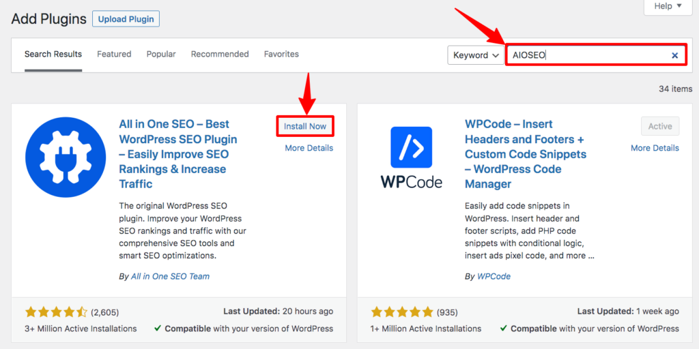699x349 pixels.
Task: Click the star rating of All in One SEO
Action: [56, 312]
